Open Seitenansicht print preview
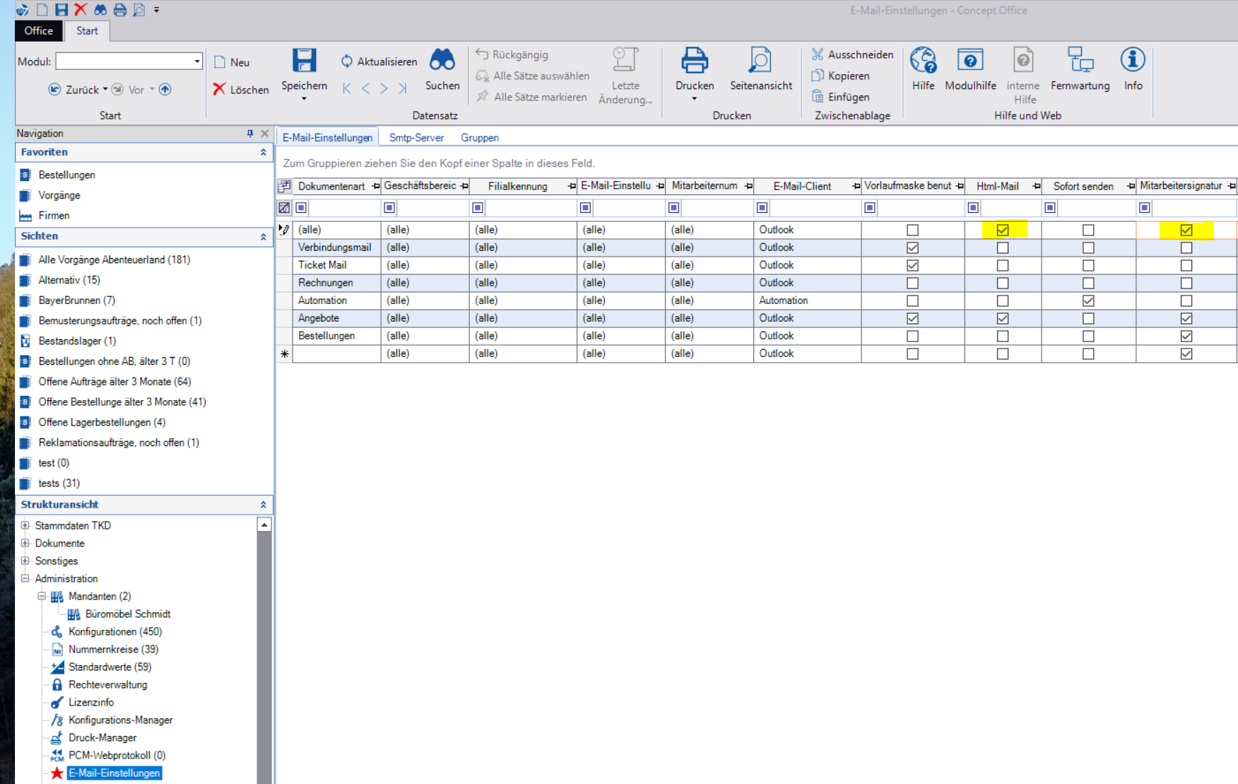 pos(760,61)
